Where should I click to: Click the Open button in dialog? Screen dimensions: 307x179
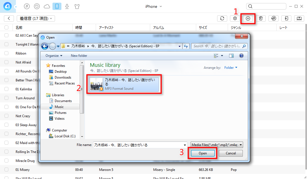[x=203, y=153]
